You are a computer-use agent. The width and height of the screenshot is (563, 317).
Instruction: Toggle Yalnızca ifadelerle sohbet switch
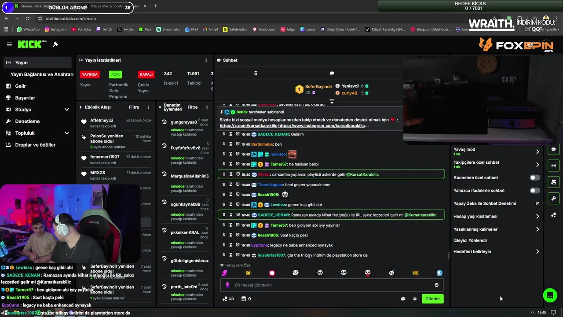[x=534, y=191]
